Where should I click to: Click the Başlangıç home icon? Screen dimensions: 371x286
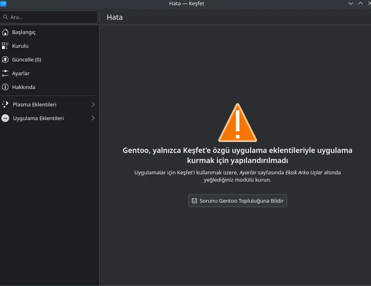click(5, 32)
